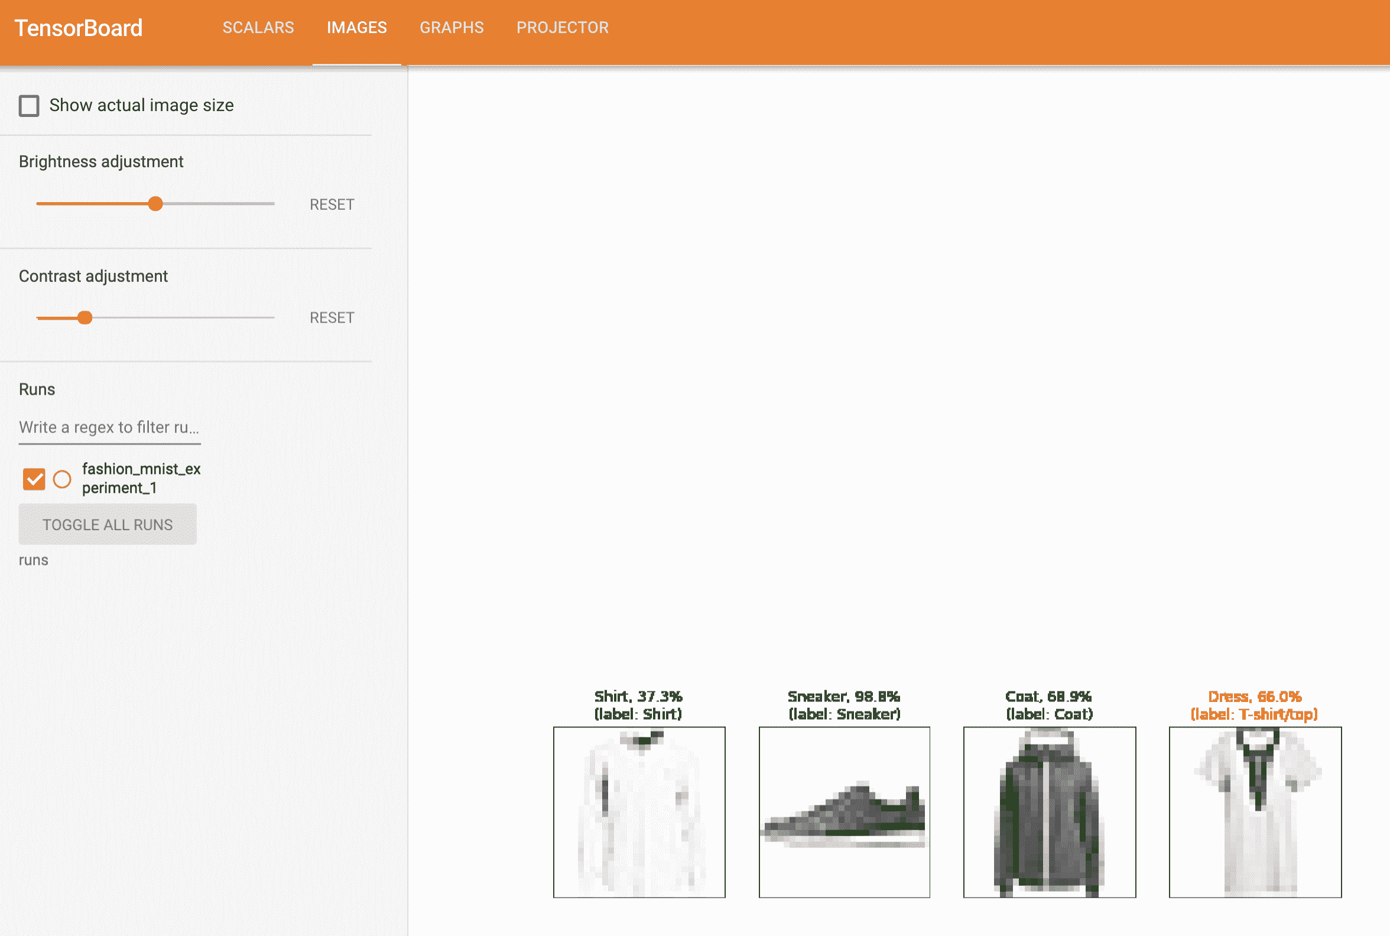Click the run regex filter field
Screen dimensions: 1390x936
109,427
